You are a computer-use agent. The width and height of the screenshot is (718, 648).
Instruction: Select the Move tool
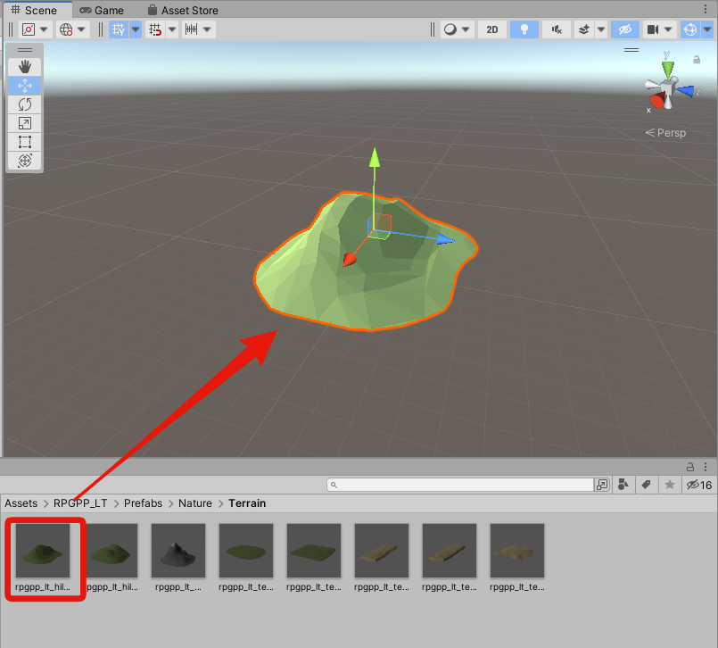[x=24, y=85]
